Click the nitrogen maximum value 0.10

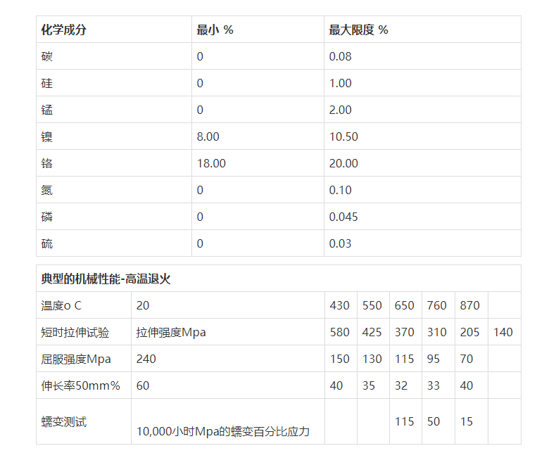[x=340, y=190]
